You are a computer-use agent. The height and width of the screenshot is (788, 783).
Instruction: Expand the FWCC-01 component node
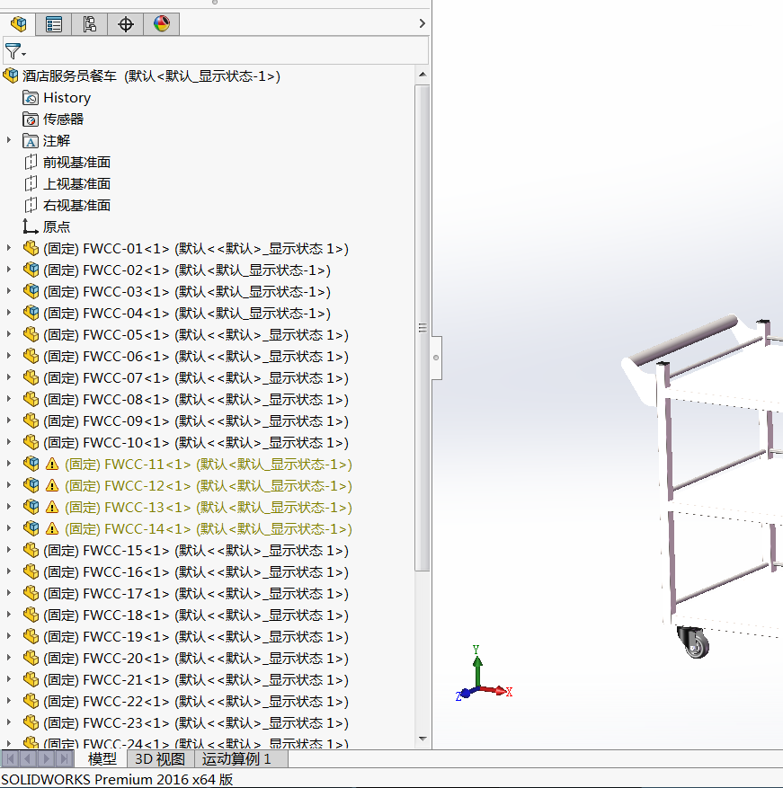pyautogui.click(x=9, y=249)
